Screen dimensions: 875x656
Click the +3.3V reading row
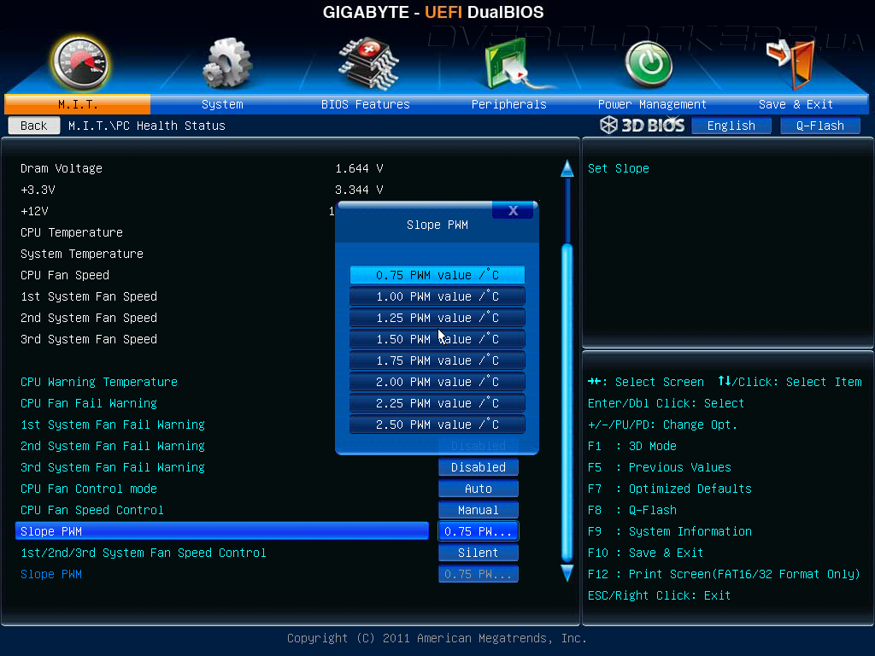point(38,190)
